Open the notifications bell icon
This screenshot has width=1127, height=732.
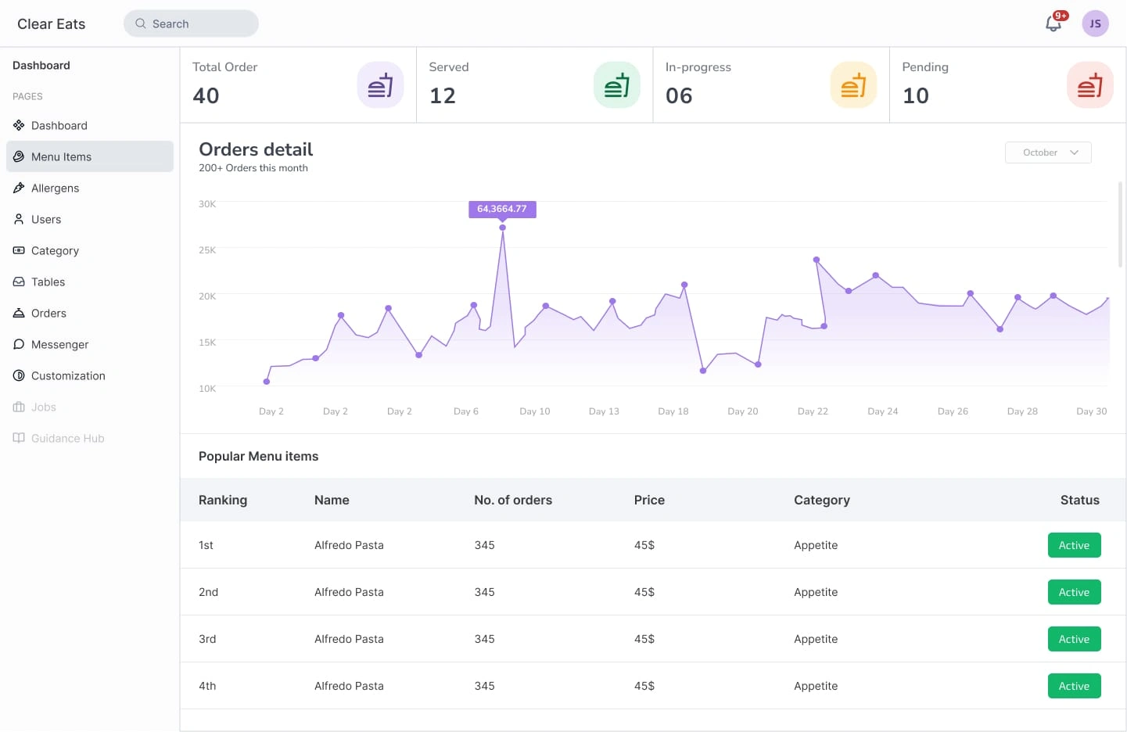point(1053,23)
